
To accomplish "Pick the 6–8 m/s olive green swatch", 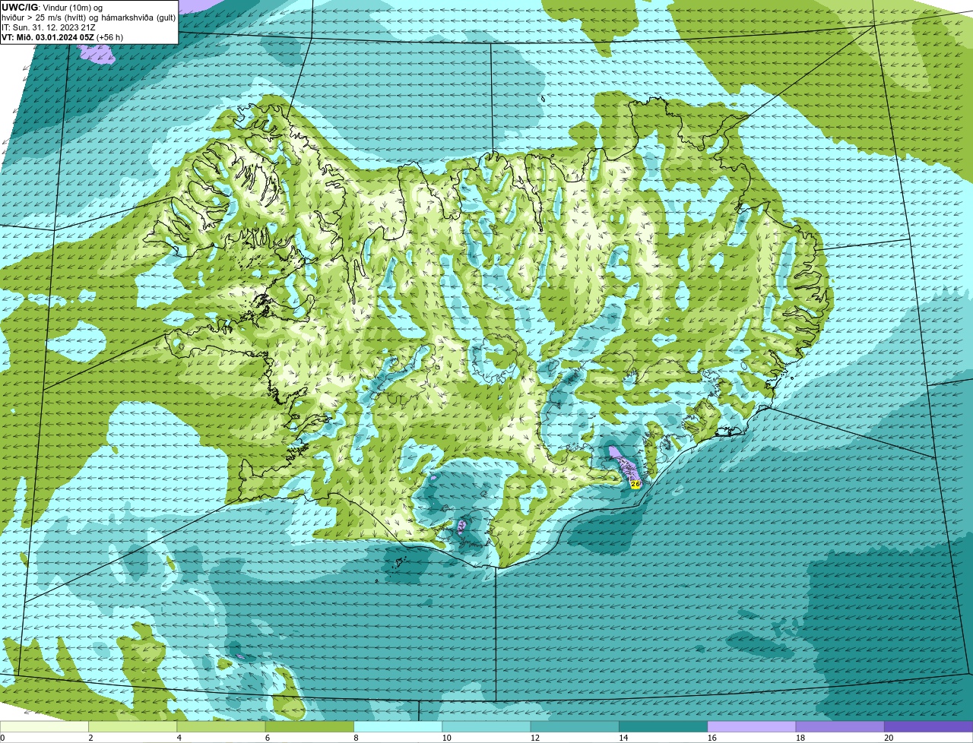I will pos(309,726).
